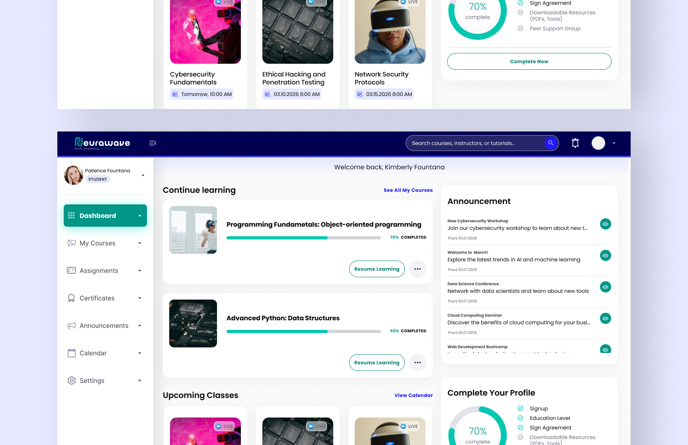This screenshot has width=688, height=445.
Task: Click the Announcements megaphone icon
Action: 72,325
